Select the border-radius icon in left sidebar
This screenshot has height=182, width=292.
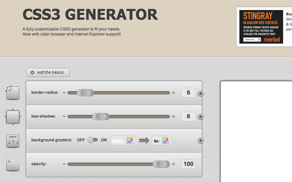pos(12,93)
